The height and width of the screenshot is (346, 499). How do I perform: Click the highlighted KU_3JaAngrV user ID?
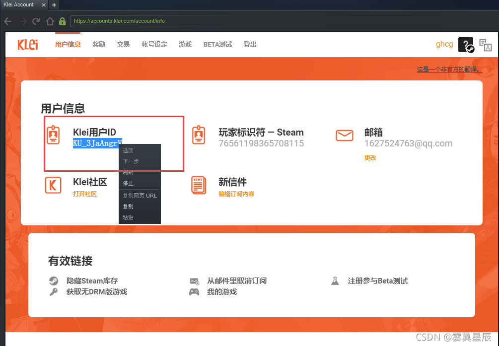click(97, 143)
